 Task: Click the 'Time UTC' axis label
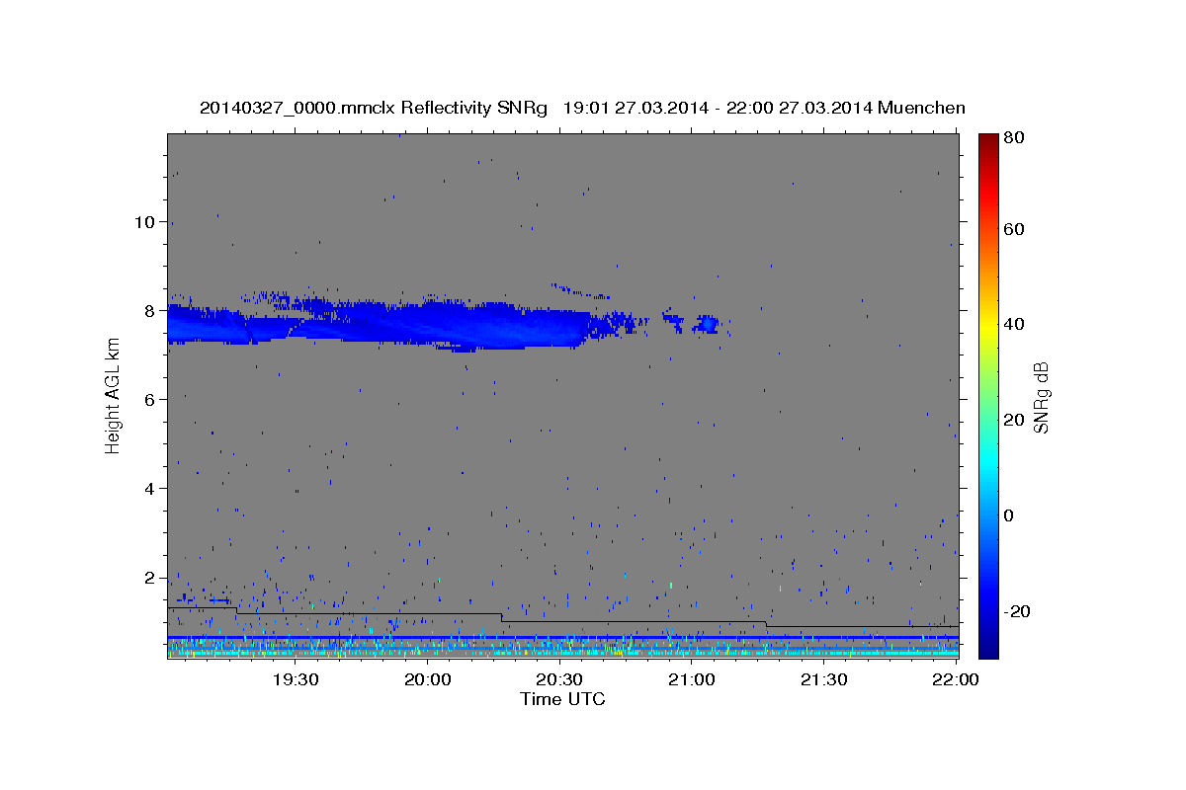[562, 699]
